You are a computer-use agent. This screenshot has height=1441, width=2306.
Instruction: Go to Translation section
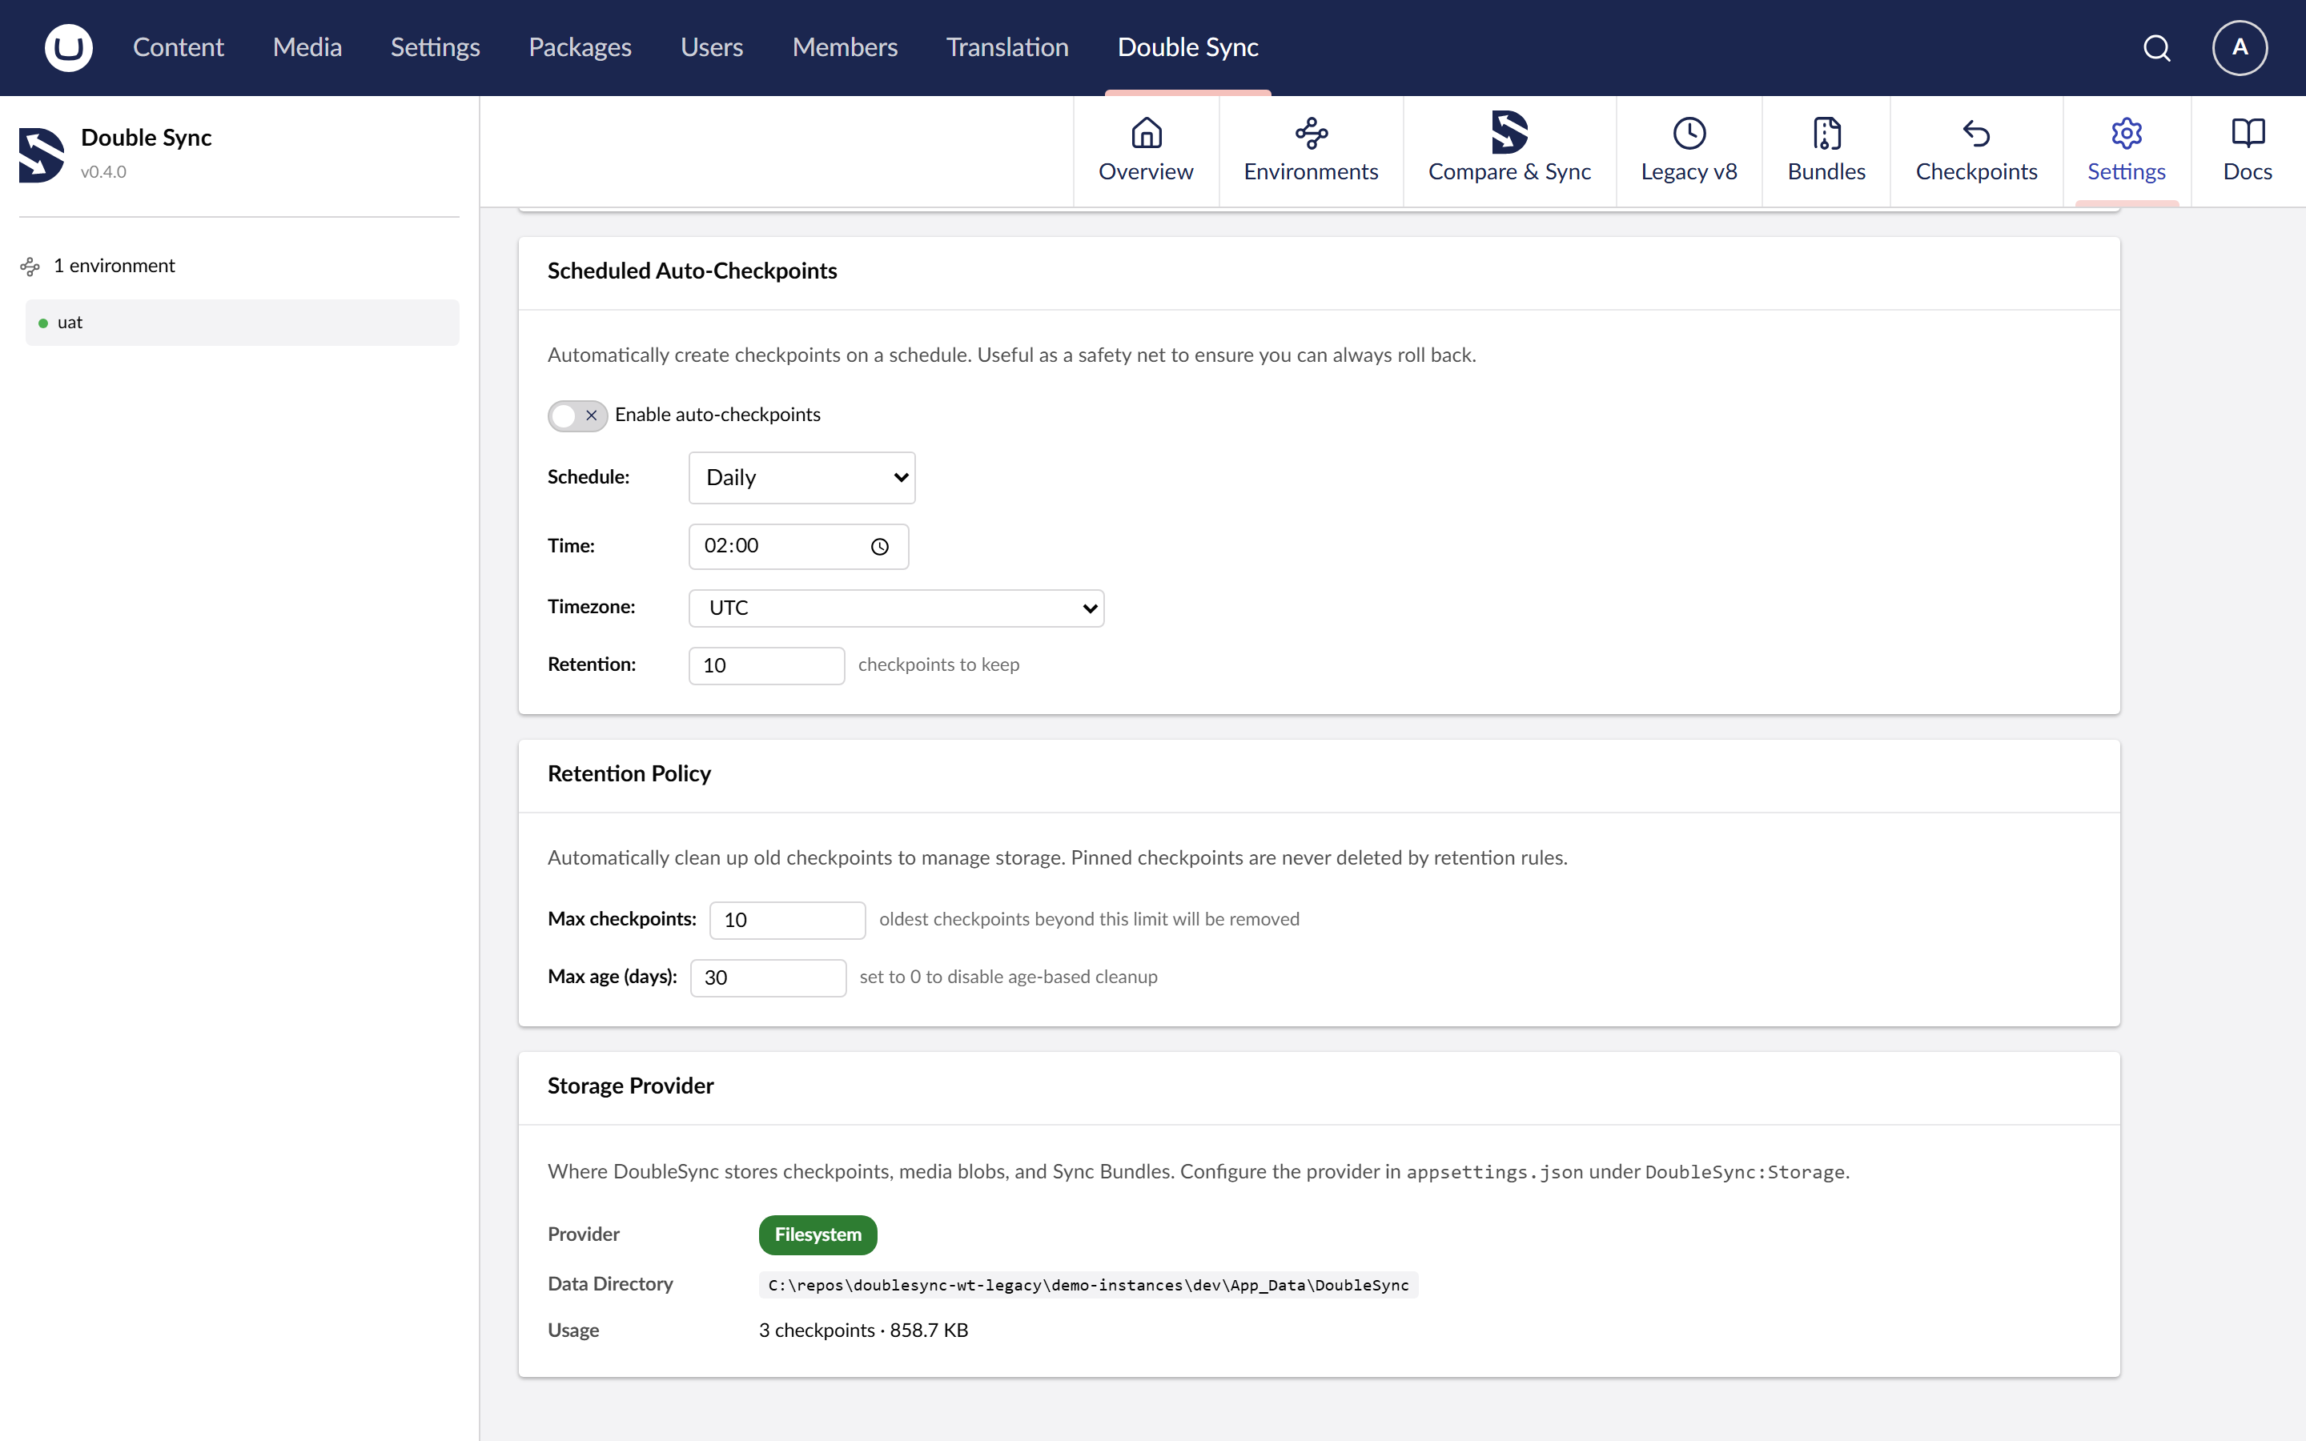point(1007,48)
